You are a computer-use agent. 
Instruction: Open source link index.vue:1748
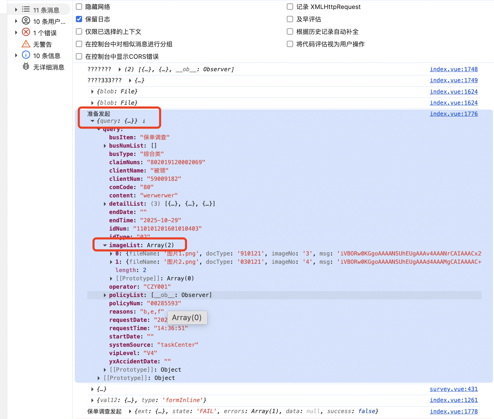(453, 69)
